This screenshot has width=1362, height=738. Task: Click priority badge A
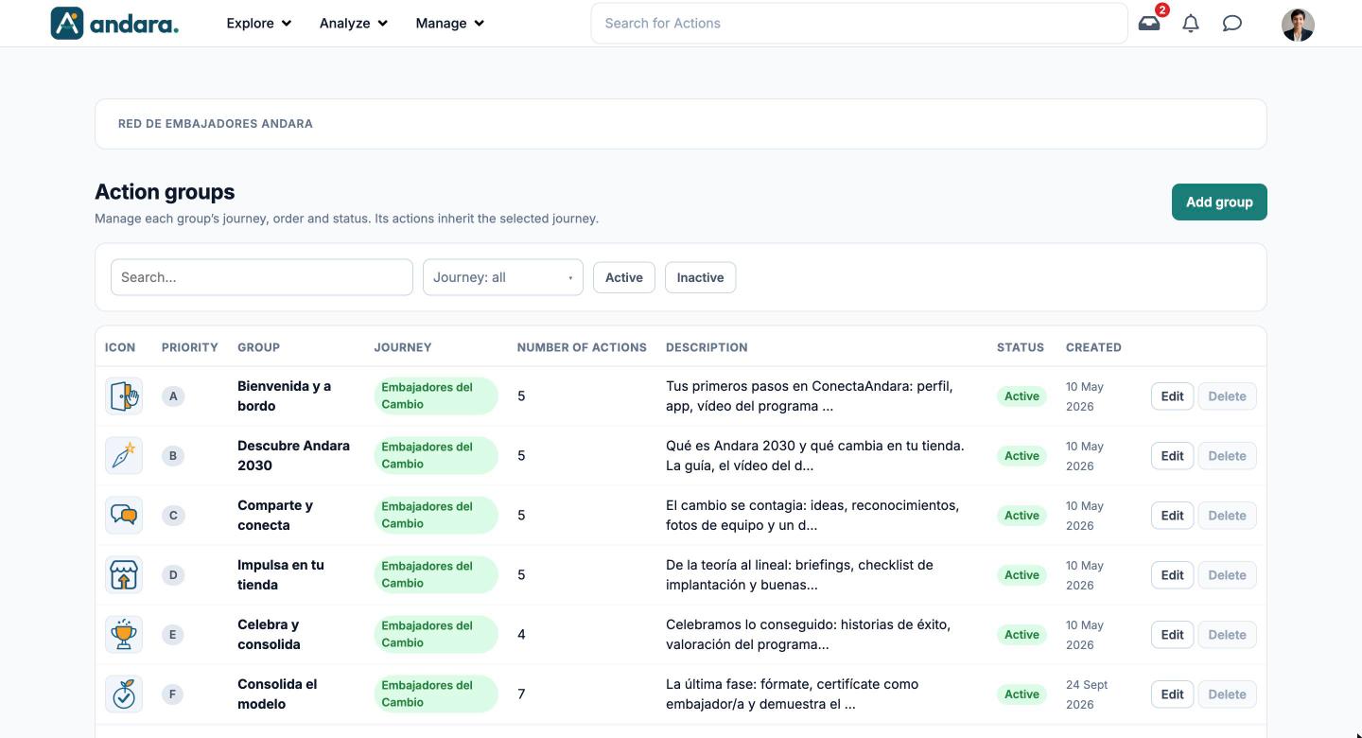click(x=173, y=396)
